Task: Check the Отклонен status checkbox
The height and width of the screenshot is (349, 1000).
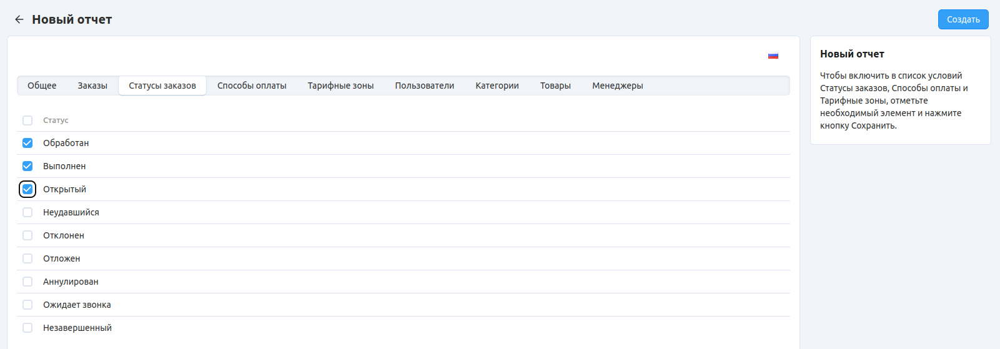Action: pyautogui.click(x=27, y=235)
